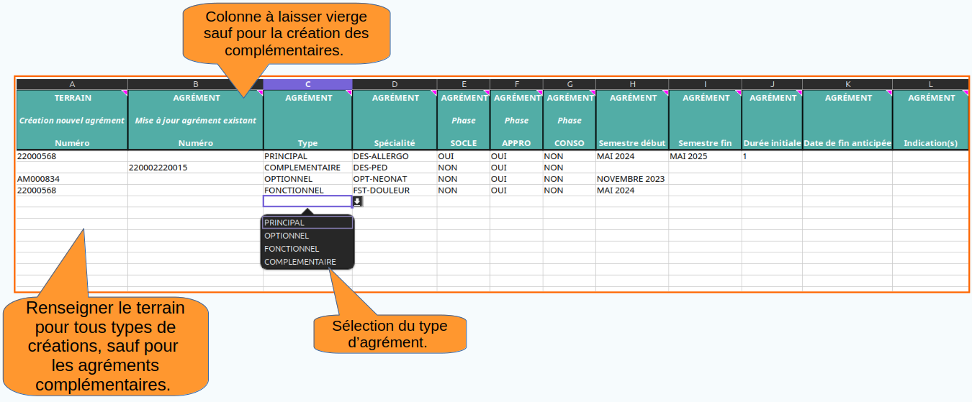Select column C header

(x=307, y=85)
